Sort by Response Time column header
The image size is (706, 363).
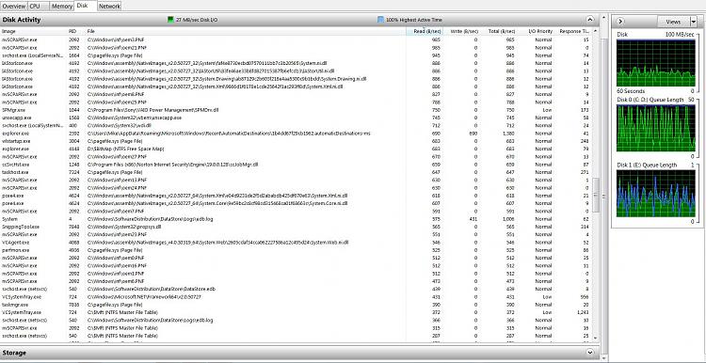pos(573,31)
